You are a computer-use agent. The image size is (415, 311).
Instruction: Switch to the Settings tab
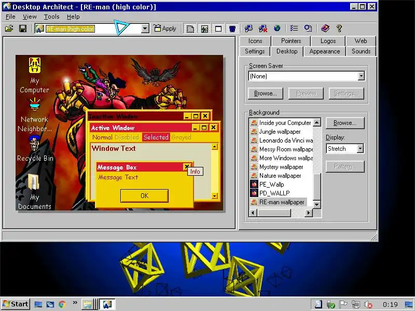[255, 51]
